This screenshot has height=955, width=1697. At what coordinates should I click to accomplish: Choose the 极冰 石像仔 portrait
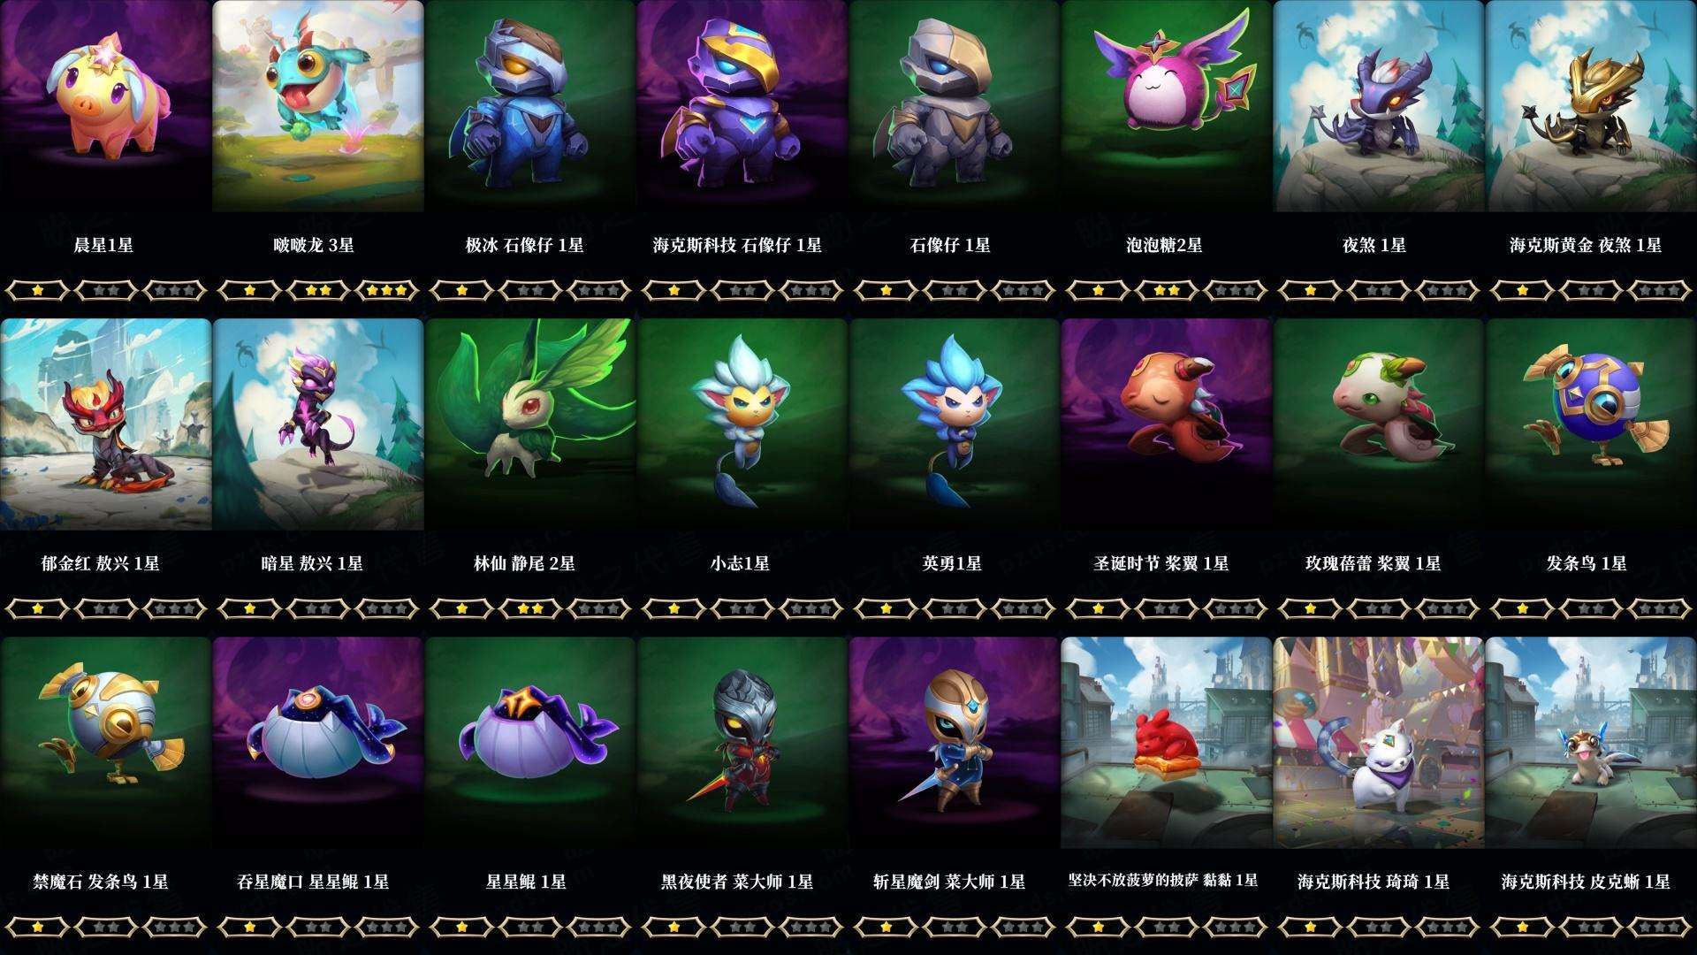point(530,106)
